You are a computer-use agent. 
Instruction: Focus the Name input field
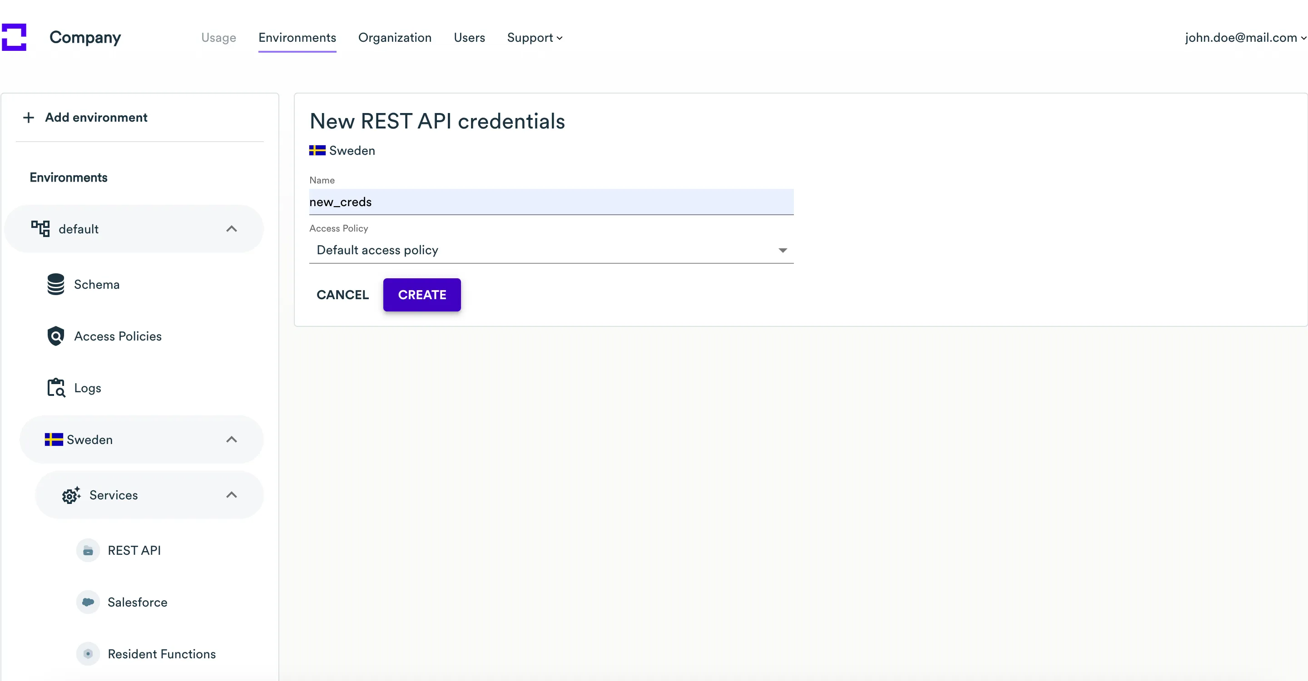pos(551,202)
